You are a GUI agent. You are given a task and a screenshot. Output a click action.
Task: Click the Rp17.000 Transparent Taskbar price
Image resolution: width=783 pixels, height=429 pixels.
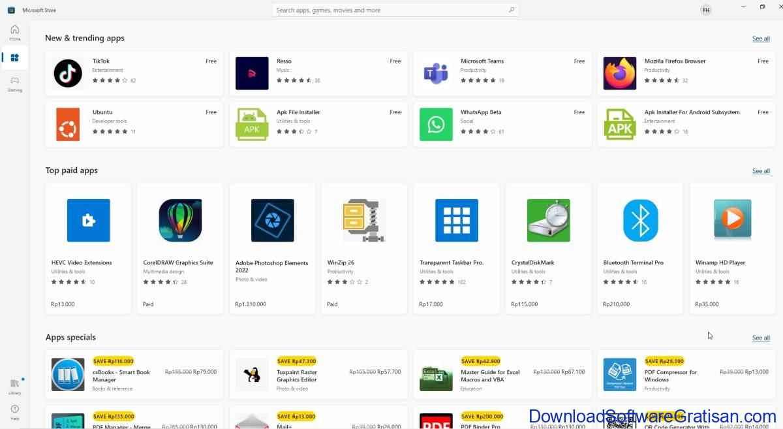coord(431,304)
